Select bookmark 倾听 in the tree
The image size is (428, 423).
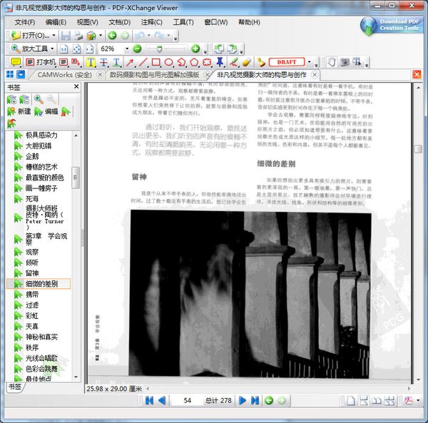(32, 262)
